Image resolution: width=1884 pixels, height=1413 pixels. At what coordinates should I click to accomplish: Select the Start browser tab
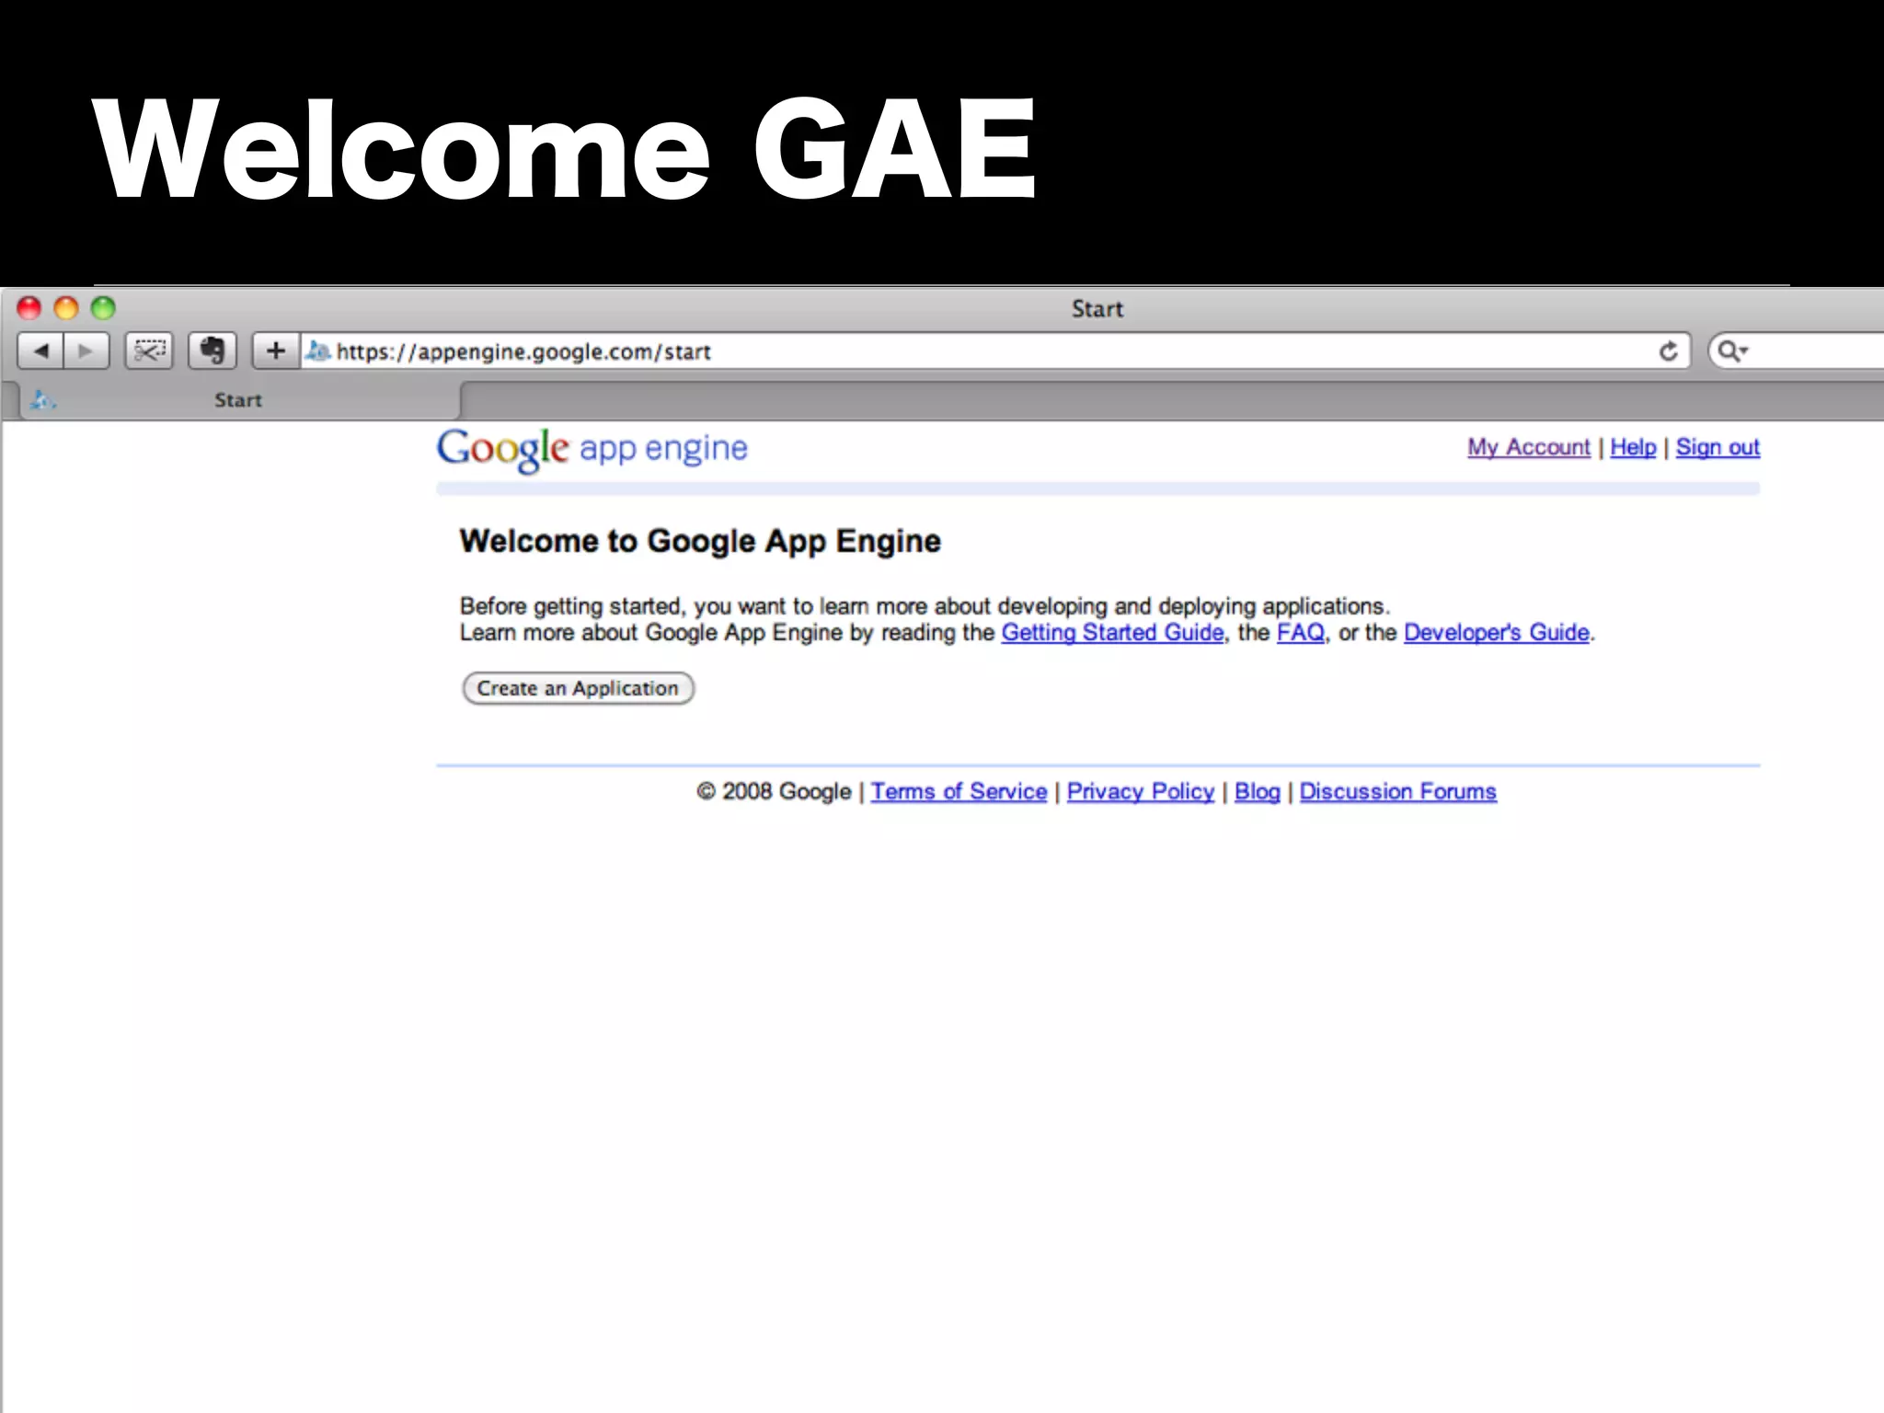[x=238, y=400]
